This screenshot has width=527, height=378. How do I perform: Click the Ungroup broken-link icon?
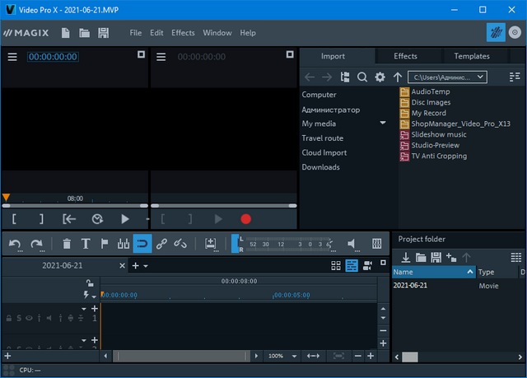[x=180, y=244]
